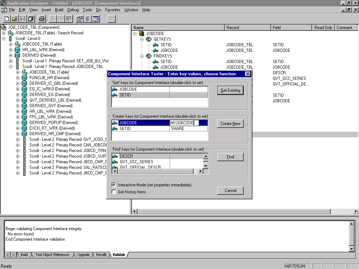Enable the Get History Items checkbox
Screen dimensions: 359x269
(114, 192)
